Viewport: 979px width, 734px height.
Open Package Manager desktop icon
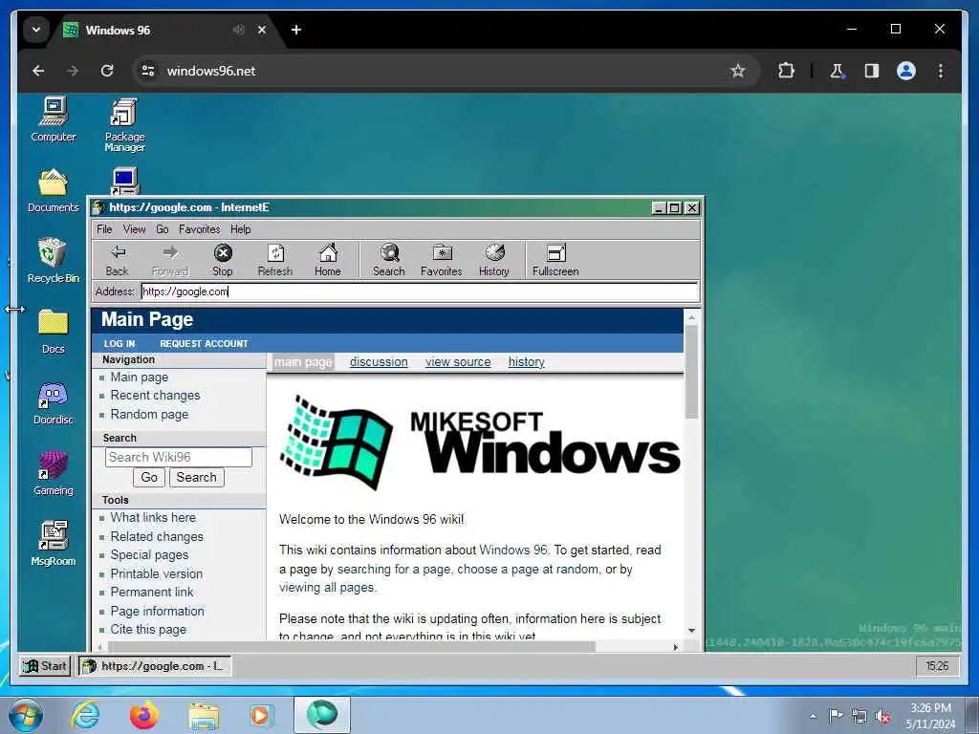point(125,125)
